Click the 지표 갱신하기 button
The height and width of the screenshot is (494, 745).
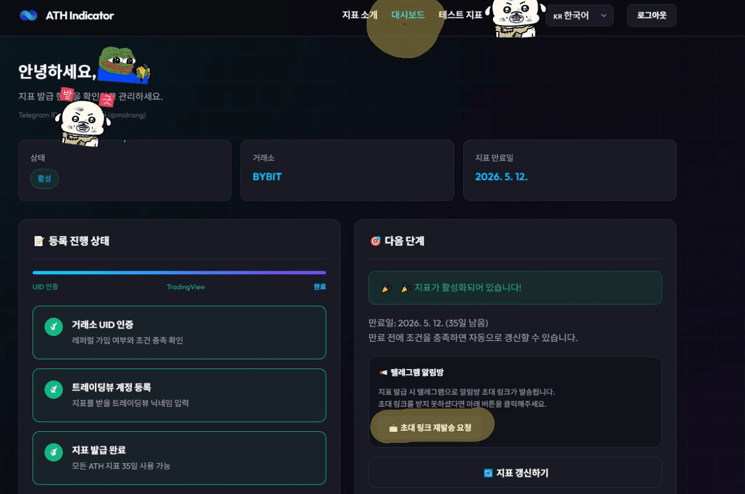point(515,472)
